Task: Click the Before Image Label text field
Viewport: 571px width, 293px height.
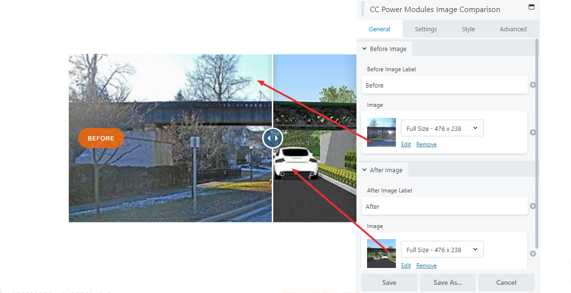Action: (x=444, y=85)
